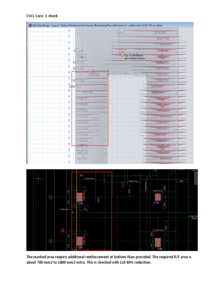Viewport: 224px width, 299px height.
Task: Click the 'Top 14.389 mm2/m' readout
Action: 134,56
